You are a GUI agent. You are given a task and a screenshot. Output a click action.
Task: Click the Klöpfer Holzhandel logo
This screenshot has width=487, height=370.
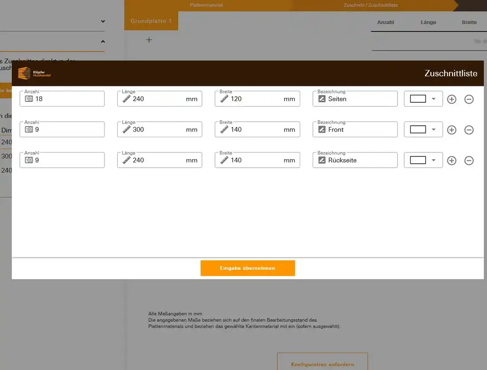[35, 73]
